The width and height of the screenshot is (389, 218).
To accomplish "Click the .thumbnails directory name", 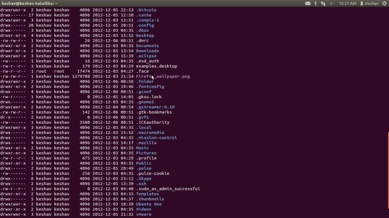I will coord(150,199).
